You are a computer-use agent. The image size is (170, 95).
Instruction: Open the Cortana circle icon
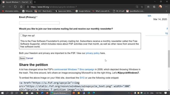click(12, 93)
